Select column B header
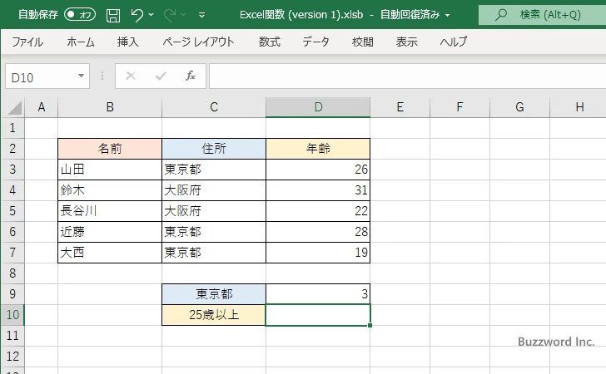 110,107
